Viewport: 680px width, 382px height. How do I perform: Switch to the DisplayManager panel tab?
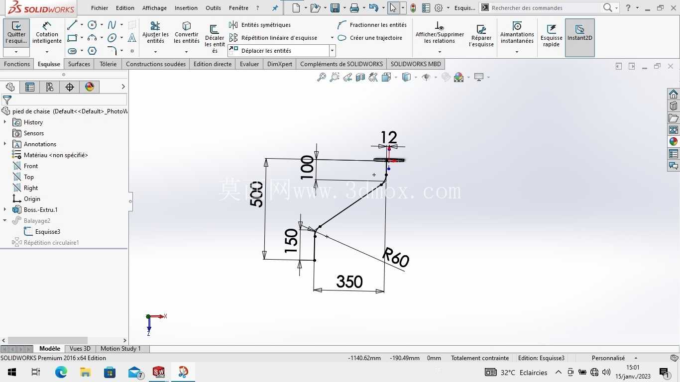coord(90,87)
